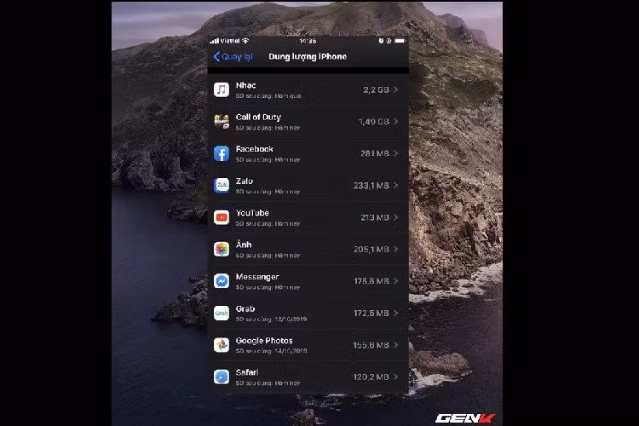
Task: Expand the Google Photos row chevron
Action: [x=395, y=345]
